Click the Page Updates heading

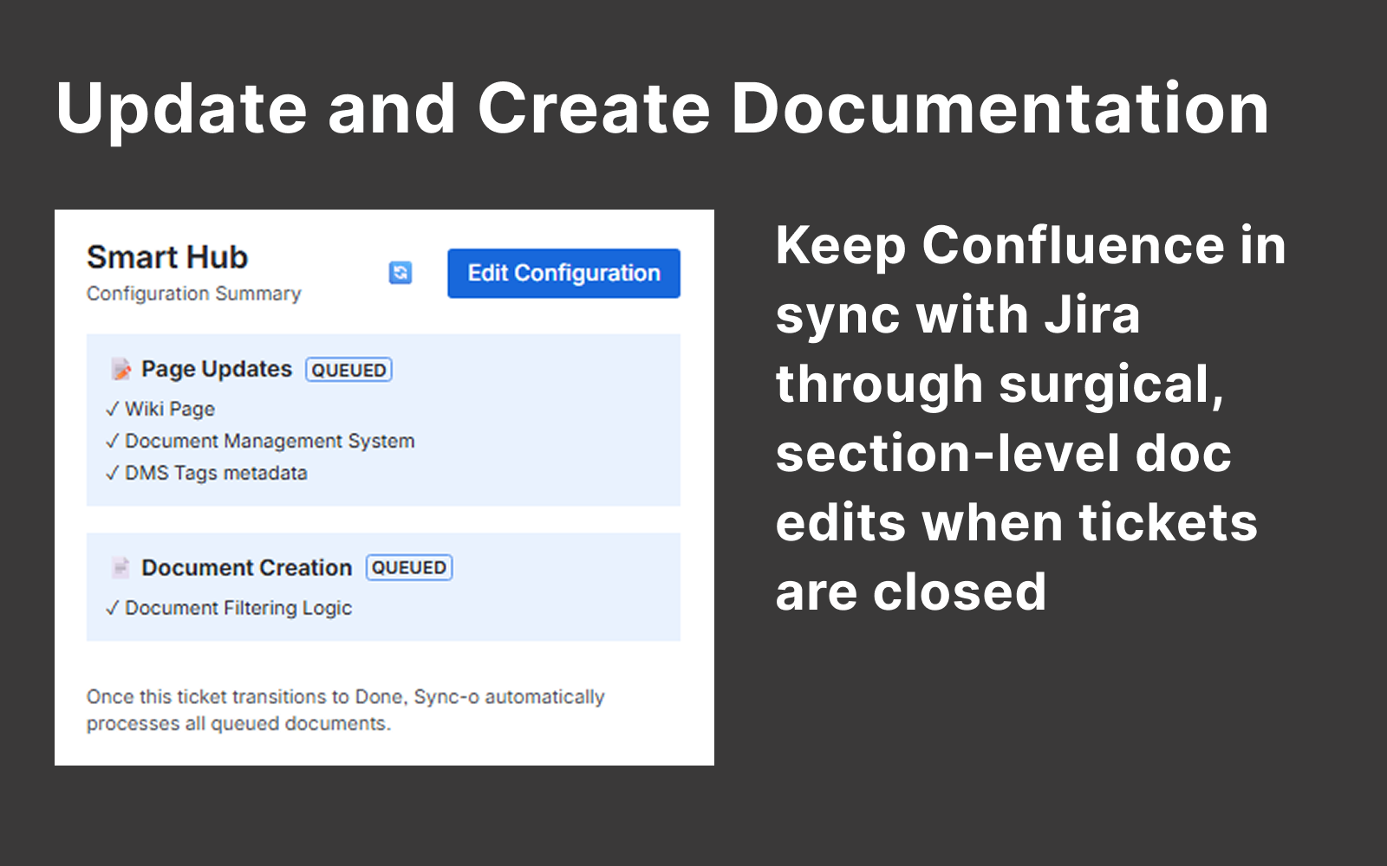tap(217, 370)
